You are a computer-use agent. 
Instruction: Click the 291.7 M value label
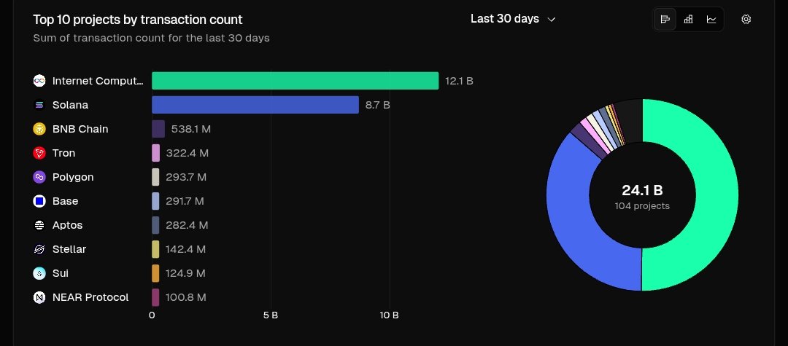185,201
